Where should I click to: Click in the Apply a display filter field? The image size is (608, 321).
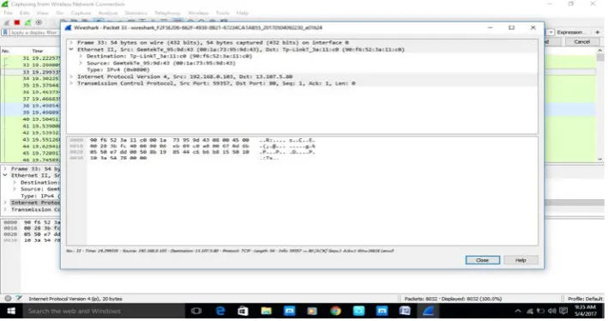click(x=34, y=33)
